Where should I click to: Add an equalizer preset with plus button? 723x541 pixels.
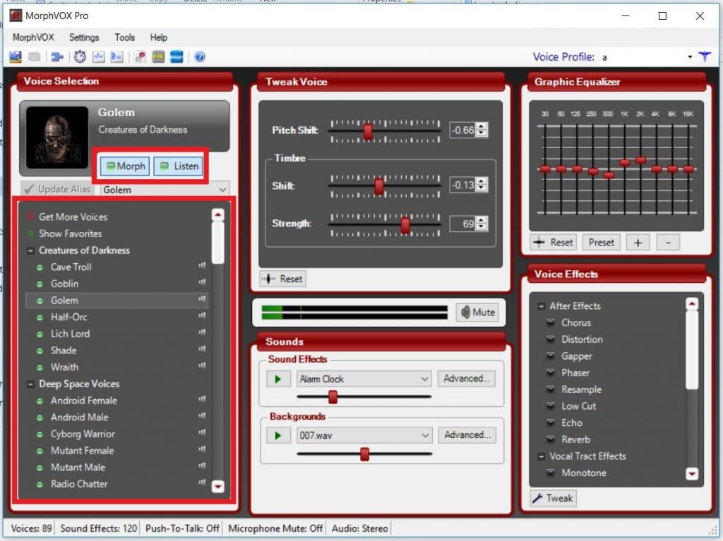[x=638, y=243]
